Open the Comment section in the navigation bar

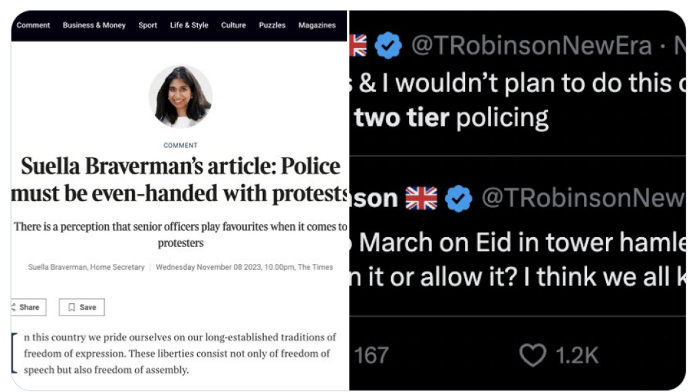pyautogui.click(x=33, y=25)
